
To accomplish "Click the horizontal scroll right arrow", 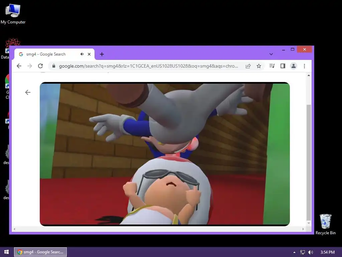I will [303, 229].
